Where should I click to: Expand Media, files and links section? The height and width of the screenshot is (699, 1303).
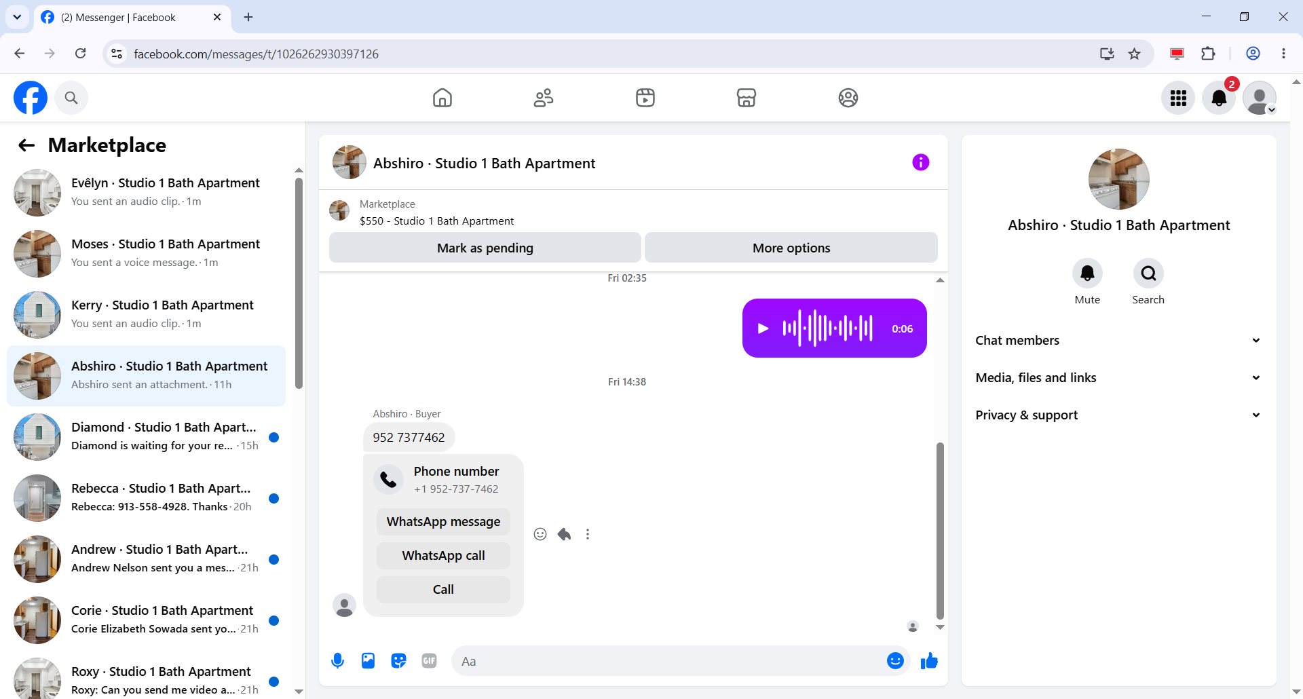point(1118,378)
